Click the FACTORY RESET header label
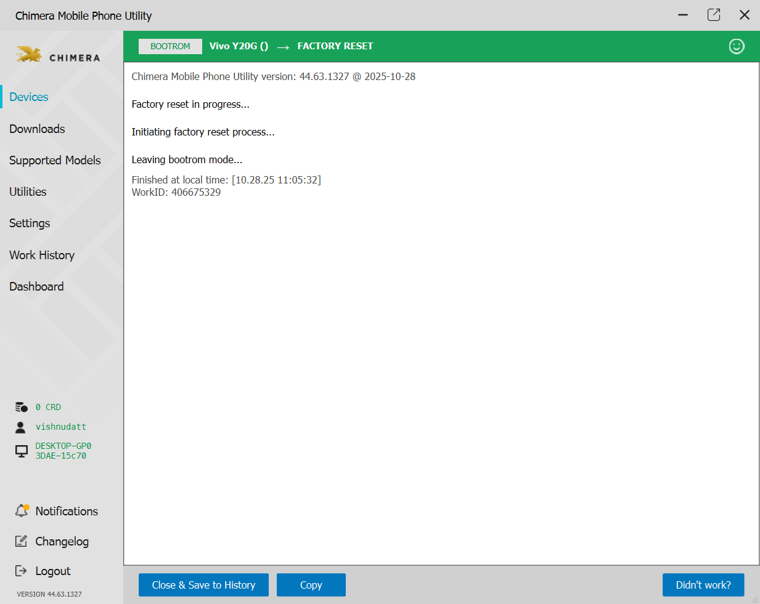Image resolution: width=760 pixels, height=604 pixels. point(335,46)
